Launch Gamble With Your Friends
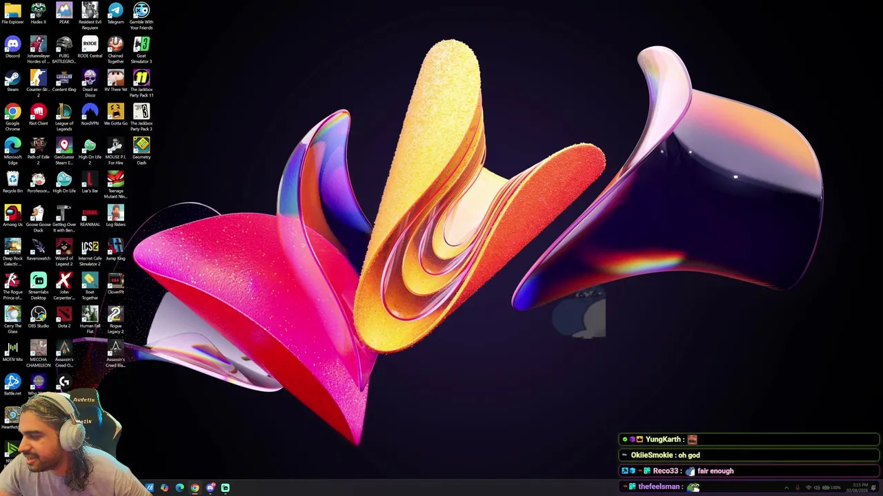 click(141, 17)
